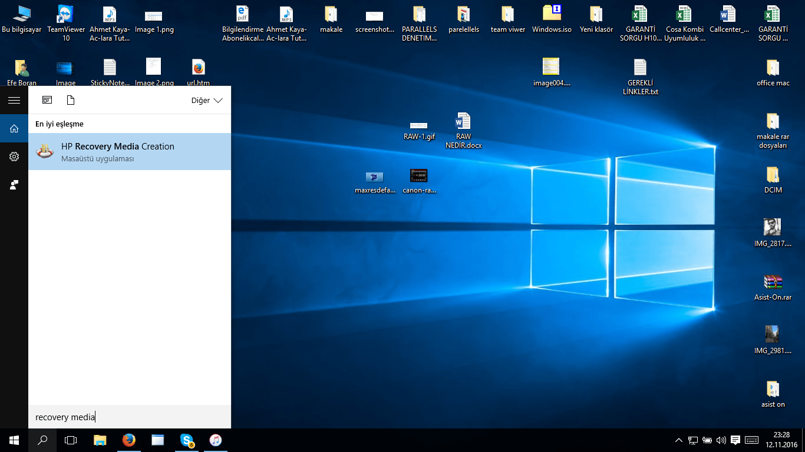Open Task View on the taskbar
This screenshot has width=805, height=452.
tap(71, 440)
